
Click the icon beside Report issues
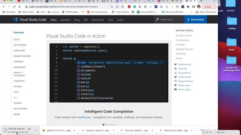(175, 85)
